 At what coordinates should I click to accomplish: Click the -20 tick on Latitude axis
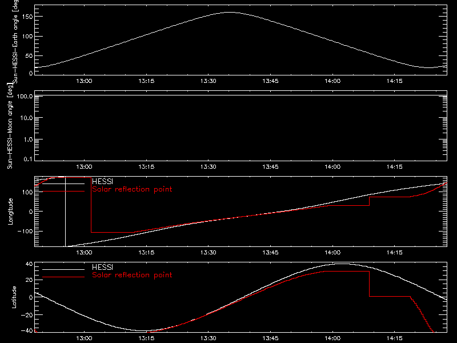[27, 315]
